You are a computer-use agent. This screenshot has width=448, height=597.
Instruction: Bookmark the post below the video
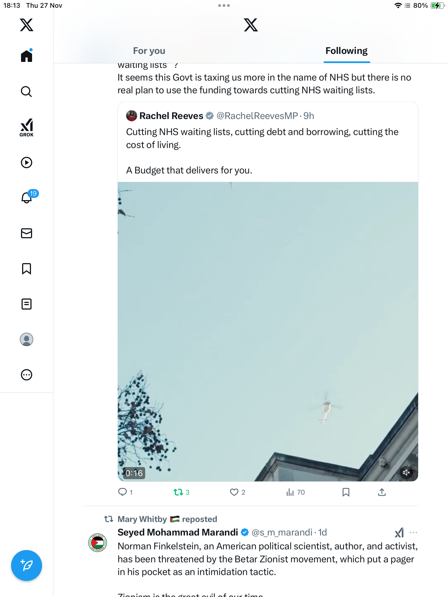(x=346, y=492)
